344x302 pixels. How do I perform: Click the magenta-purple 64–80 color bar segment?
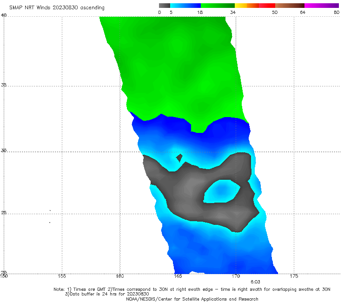click(322, 6)
